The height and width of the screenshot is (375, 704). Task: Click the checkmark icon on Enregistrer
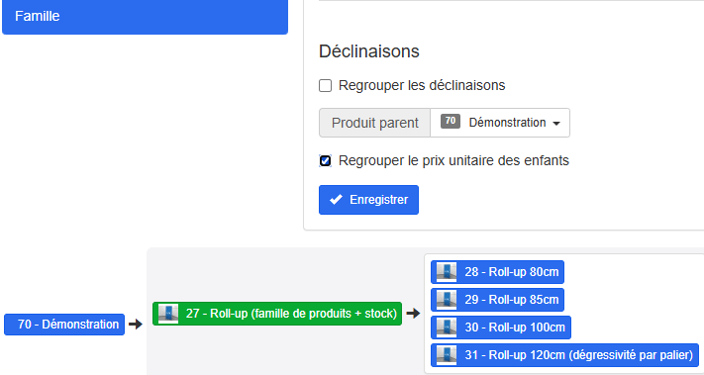tap(336, 200)
